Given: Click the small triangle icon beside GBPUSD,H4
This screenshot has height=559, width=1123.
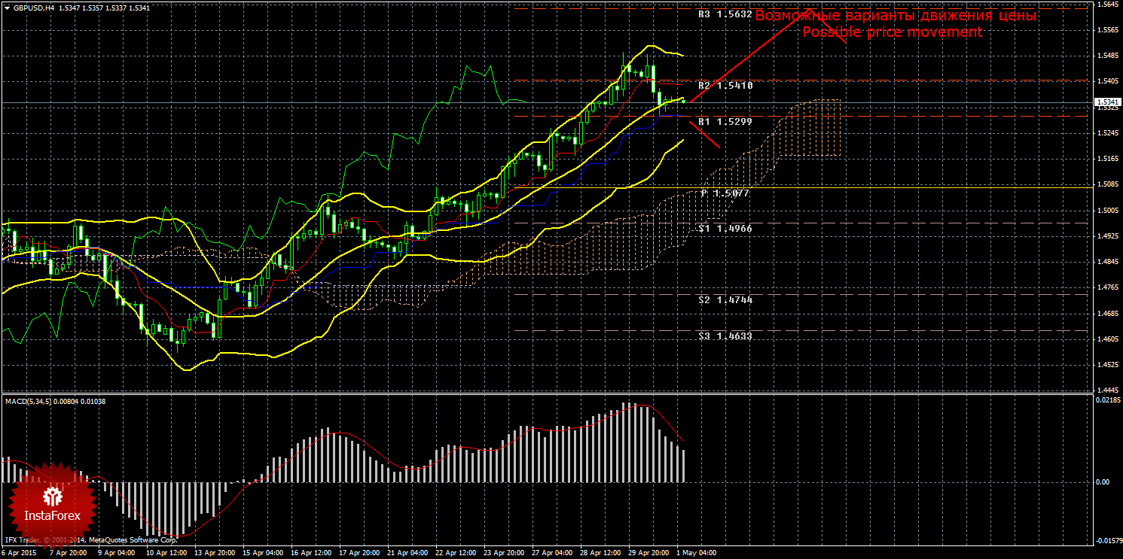Looking at the screenshot, I should point(6,7).
